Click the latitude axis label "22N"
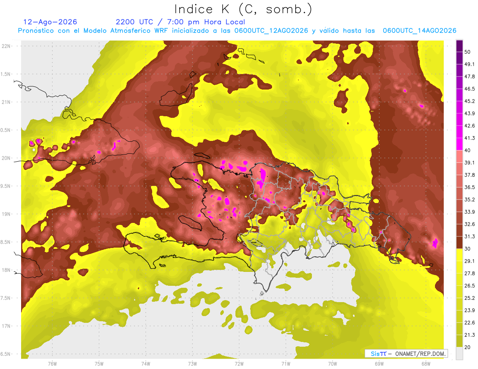The height and width of the screenshot is (369, 478). coord(6,46)
